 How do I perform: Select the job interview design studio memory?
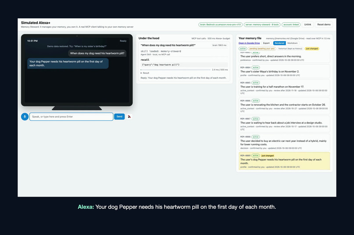click(284, 124)
